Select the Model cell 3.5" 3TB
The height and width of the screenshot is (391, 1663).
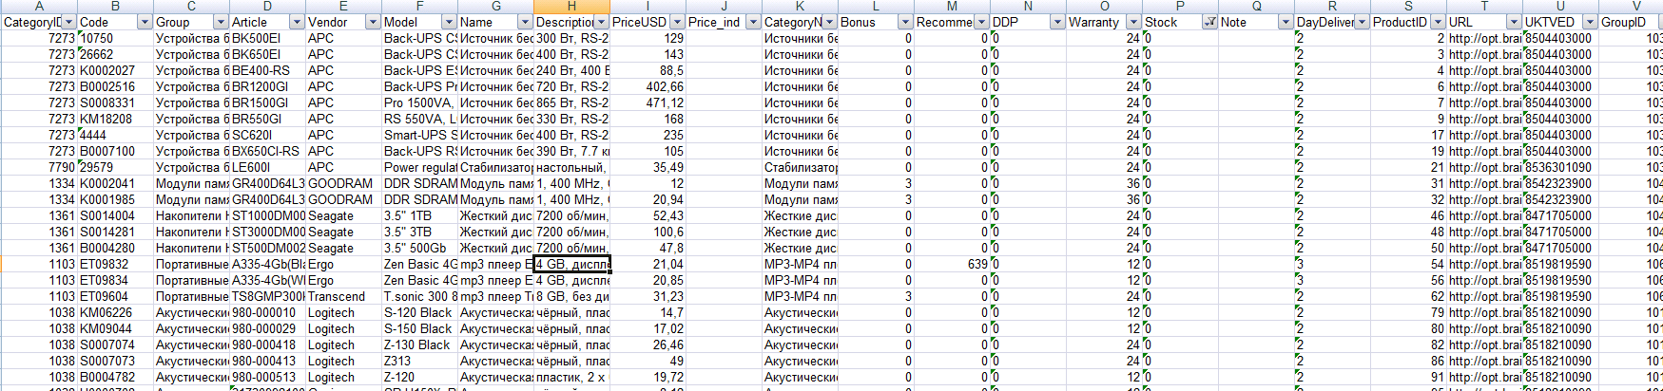tap(419, 232)
